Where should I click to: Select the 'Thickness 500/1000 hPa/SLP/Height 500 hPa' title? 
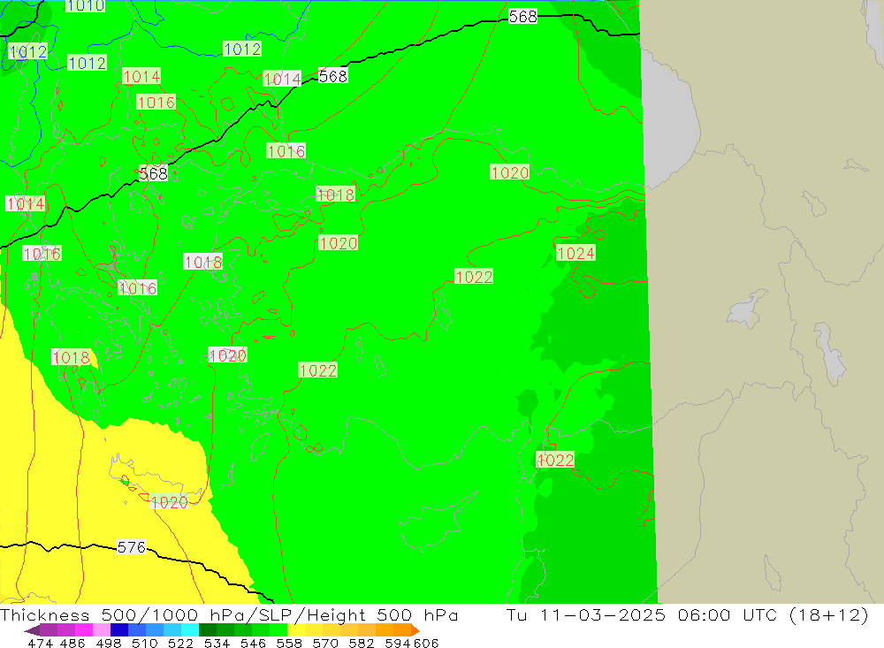pos(229,614)
